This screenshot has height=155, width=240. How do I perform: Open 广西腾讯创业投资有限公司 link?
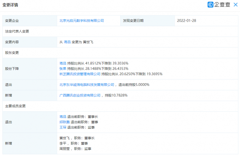pos(80,95)
